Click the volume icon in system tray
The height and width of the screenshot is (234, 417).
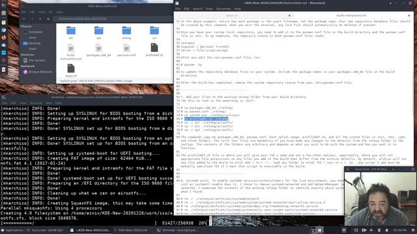(371, 230)
